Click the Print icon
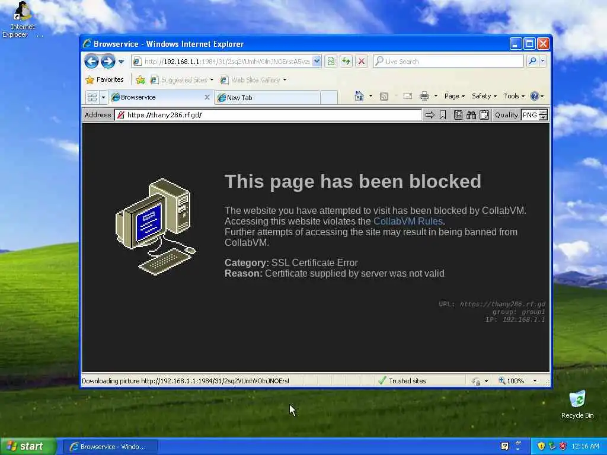 424,96
